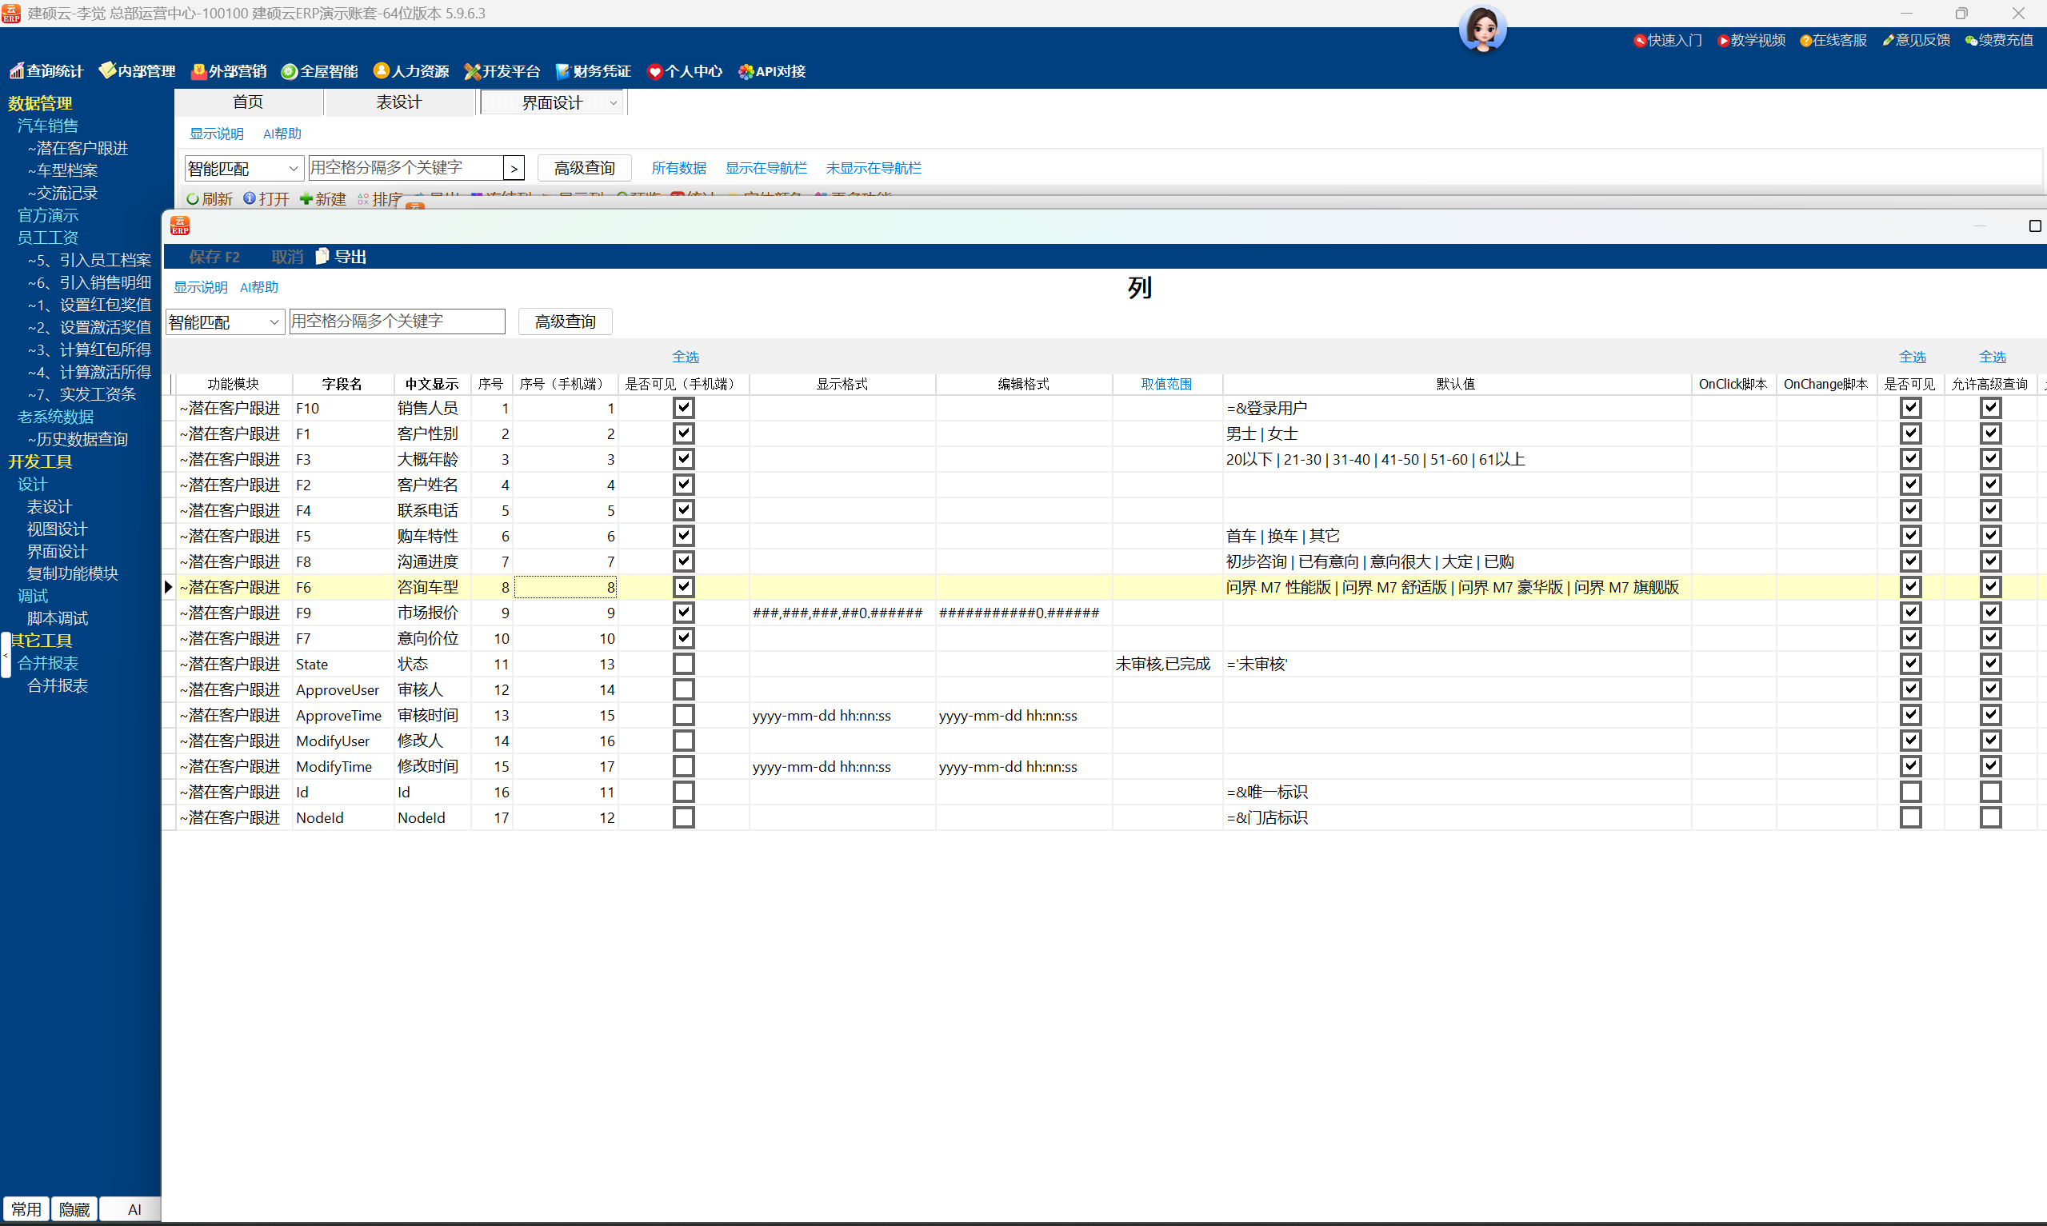This screenshot has width=2047, height=1226.
Task: Click the 刷新 refresh toolbar icon
Action: [x=193, y=198]
